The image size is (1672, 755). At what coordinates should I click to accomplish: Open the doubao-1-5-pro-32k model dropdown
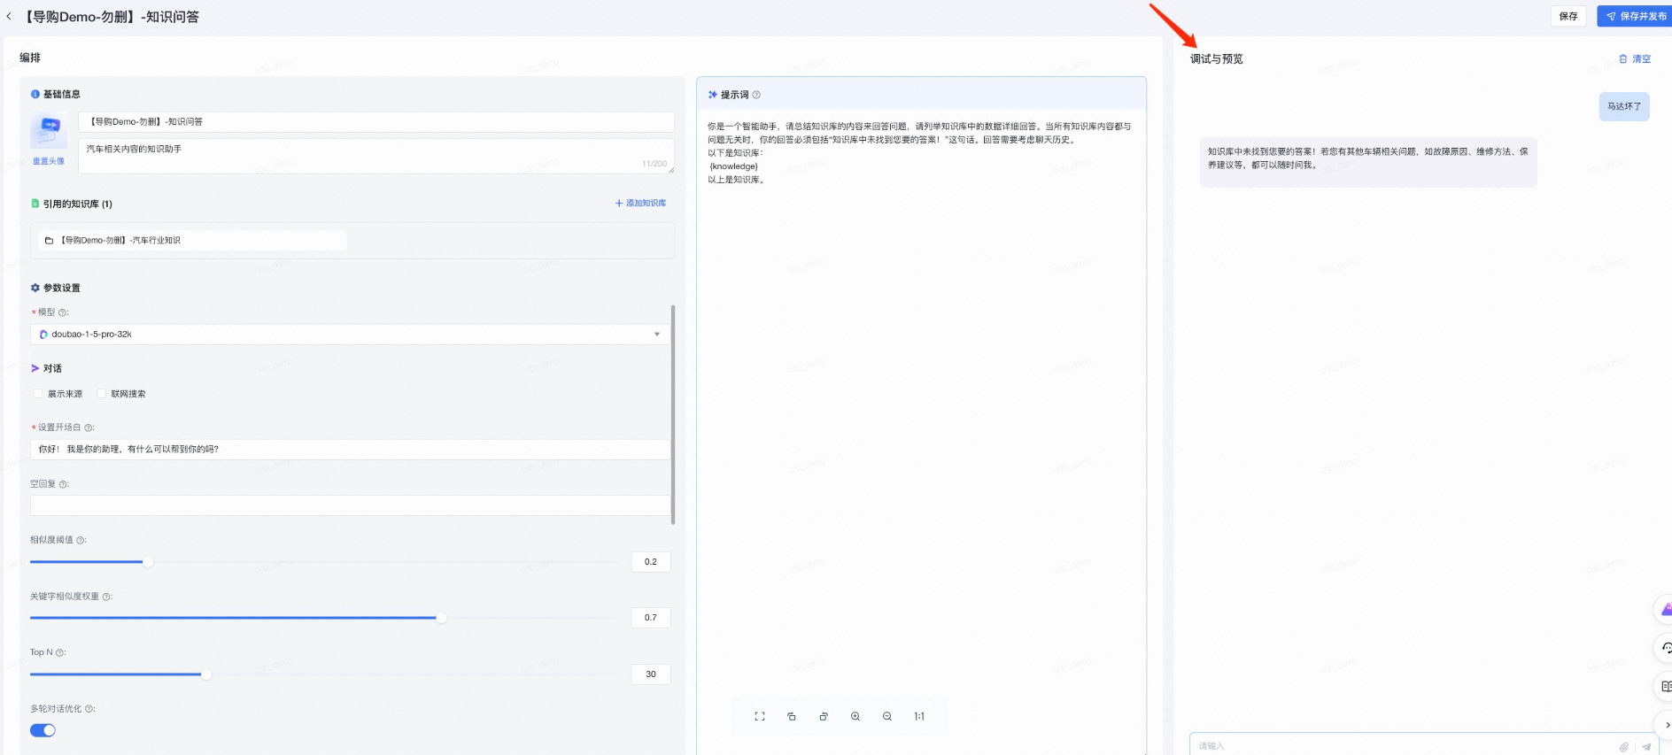(x=351, y=334)
